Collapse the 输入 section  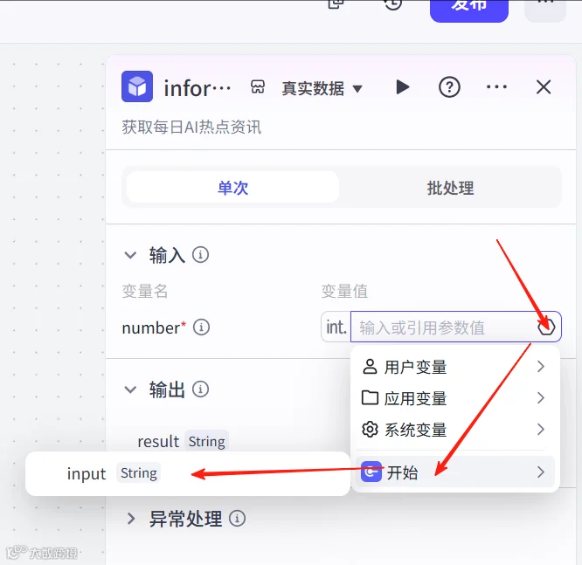click(x=130, y=255)
